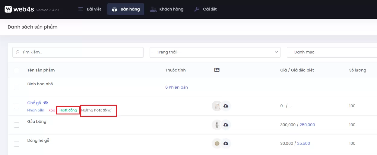Viewport: 377px width, 155px height.
Task: Open the Cài đặt settings menu
Action: [x=205, y=9]
